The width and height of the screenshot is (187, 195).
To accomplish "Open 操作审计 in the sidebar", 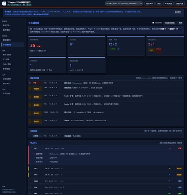I will tap(12, 83).
